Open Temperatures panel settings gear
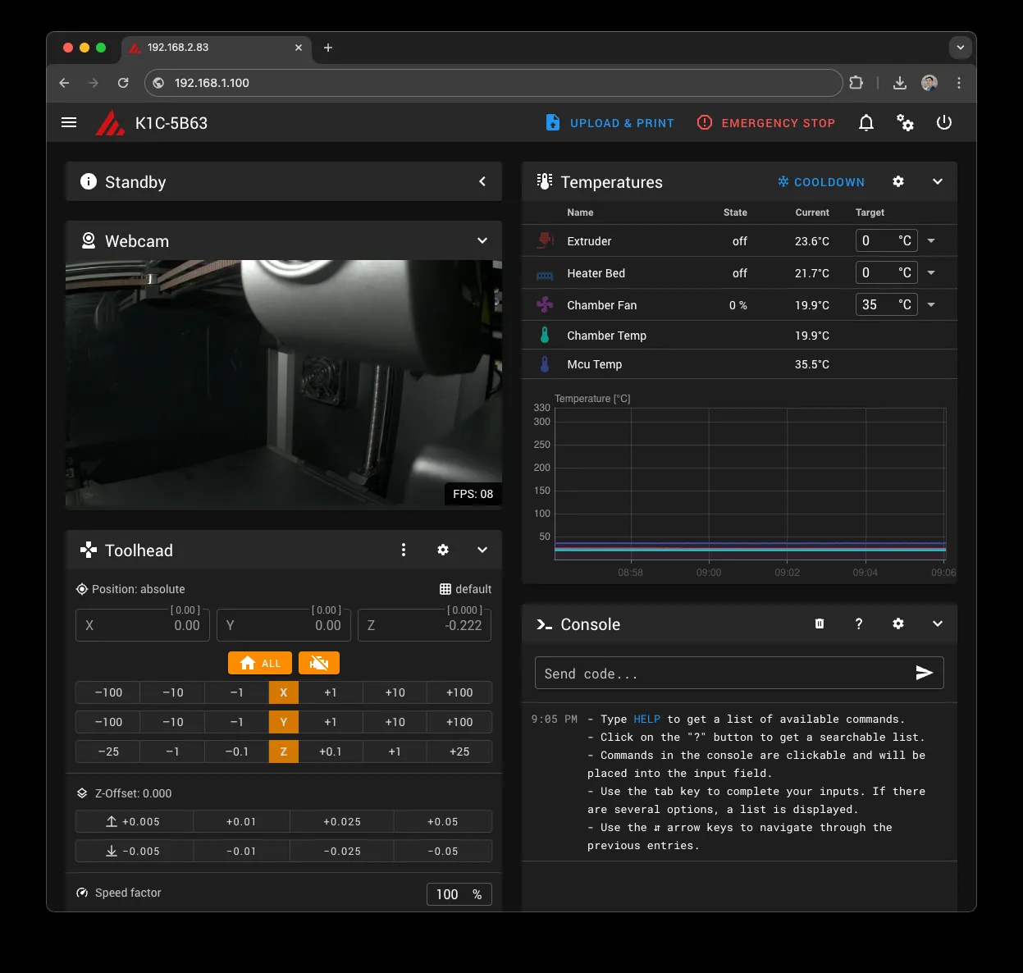The height and width of the screenshot is (973, 1023). [x=898, y=181]
